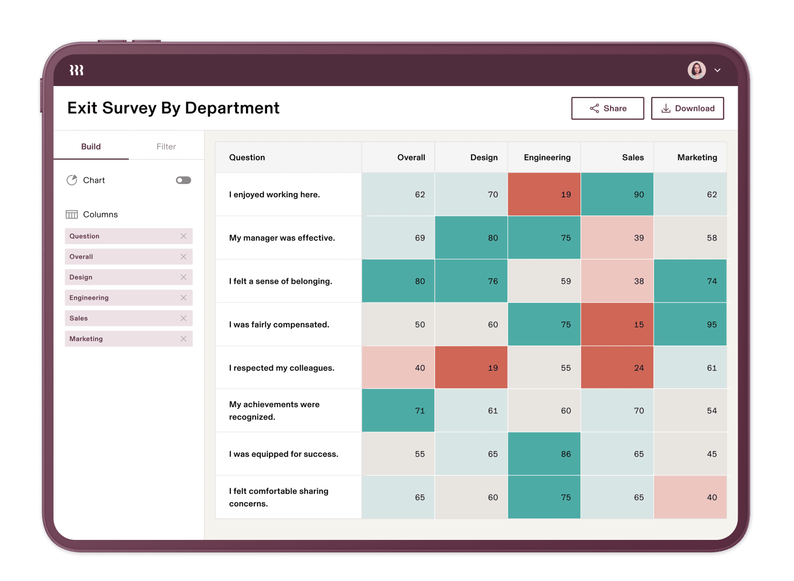Image resolution: width=794 pixels, height=581 pixels.
Task: Switch to the Filter tab
Action: tap(166, 147)
